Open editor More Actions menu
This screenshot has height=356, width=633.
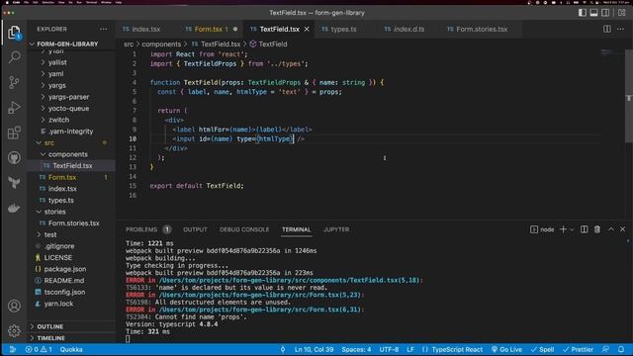click(620, 29)
